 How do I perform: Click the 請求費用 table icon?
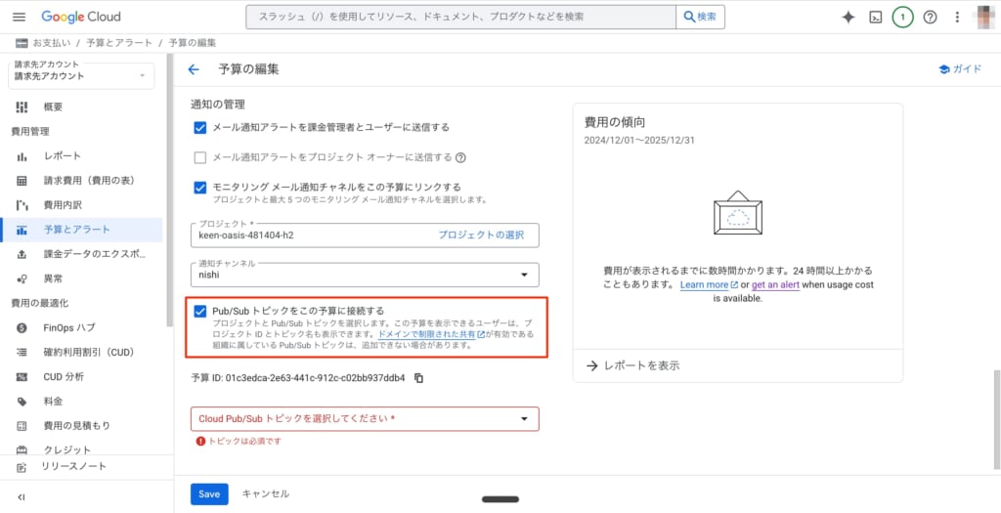click(x=22, y=181)
